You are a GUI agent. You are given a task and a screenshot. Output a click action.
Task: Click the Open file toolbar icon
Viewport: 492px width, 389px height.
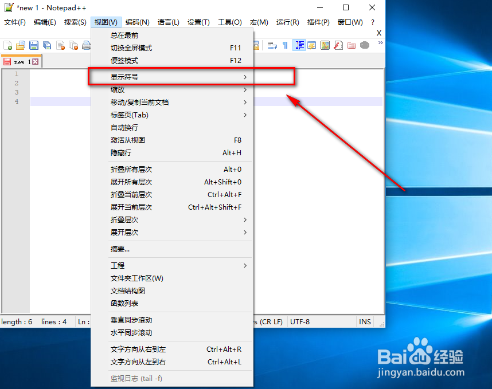coord(21,45)
